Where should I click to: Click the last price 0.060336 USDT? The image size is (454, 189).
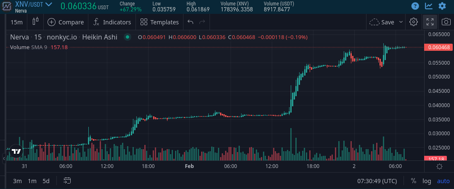pyautogui.click(x=85, y=6)
